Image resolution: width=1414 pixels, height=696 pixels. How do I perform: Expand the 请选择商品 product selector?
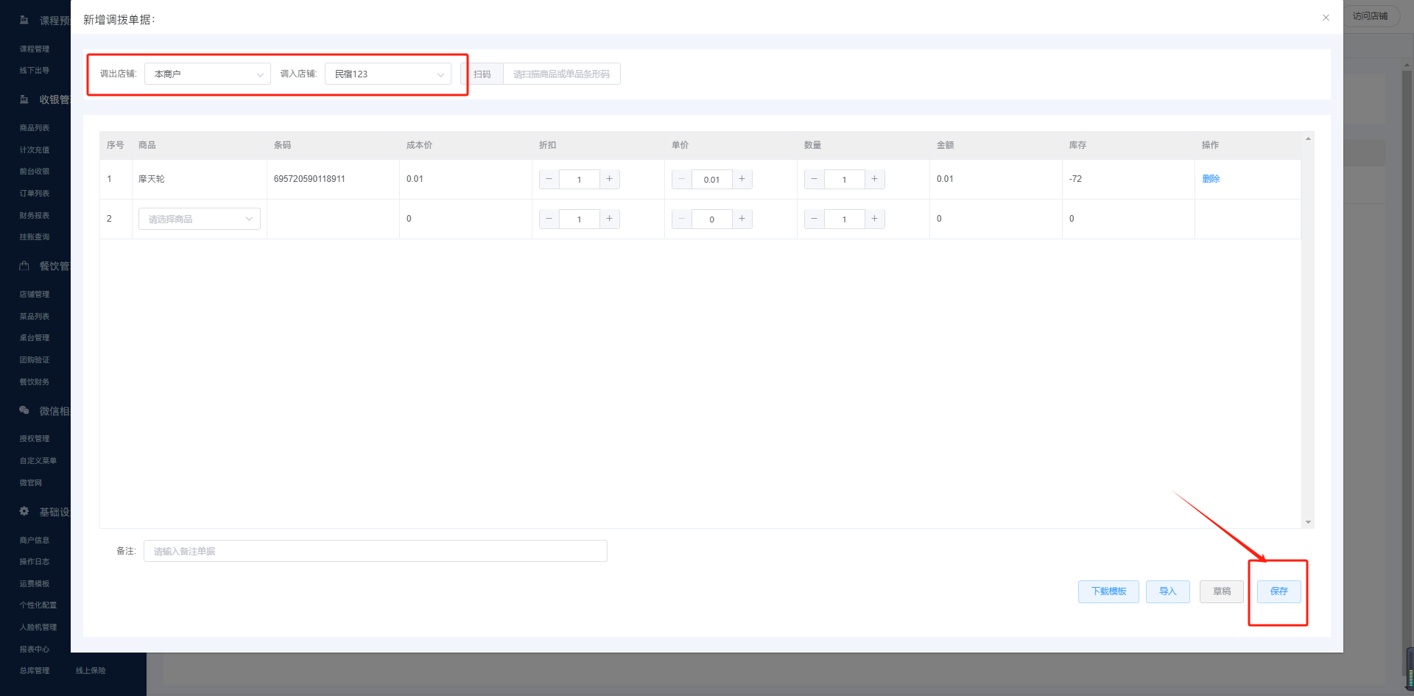[x=199, y=219]
